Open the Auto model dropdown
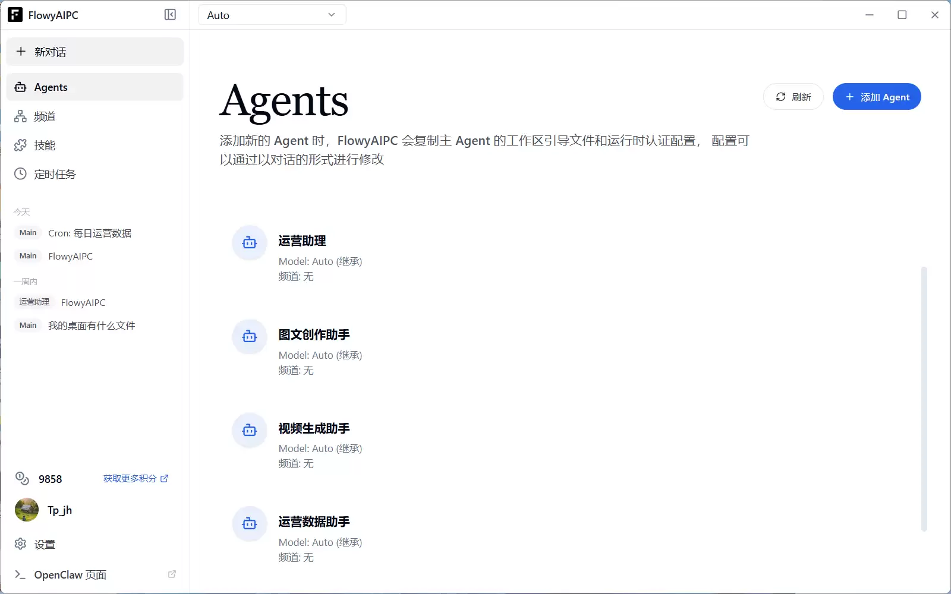 pyautogui.click(x=272, y=15)
